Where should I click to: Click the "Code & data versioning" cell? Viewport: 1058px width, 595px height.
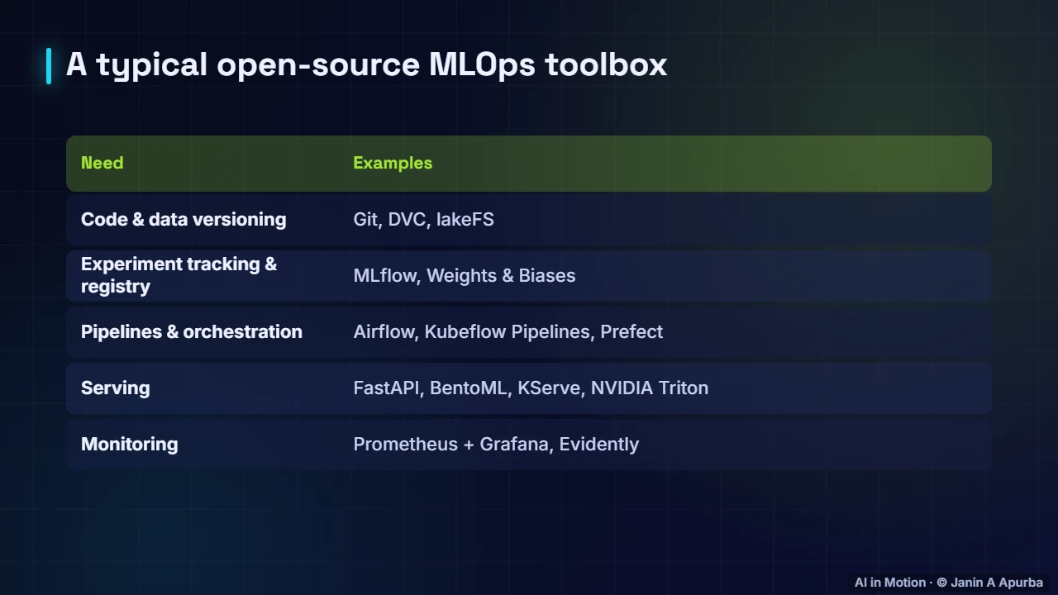pos(183,219)
